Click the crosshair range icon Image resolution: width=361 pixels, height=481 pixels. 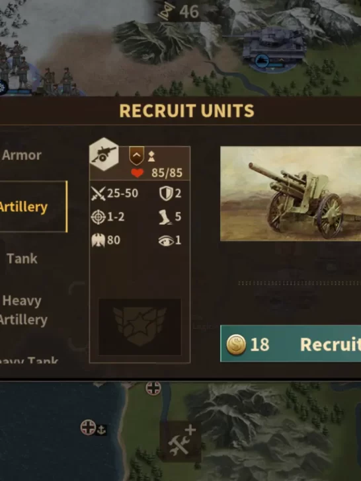coord(99,217)
